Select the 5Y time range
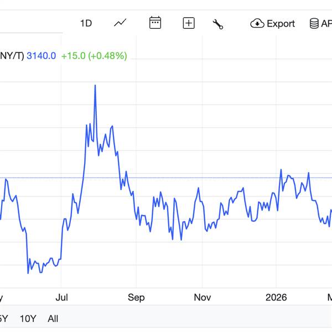Image resolution: width=332 pixels, height=332 pixels. click(3, 319)
